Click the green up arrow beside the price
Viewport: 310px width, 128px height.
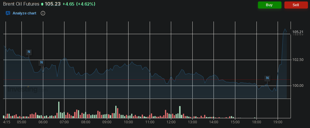42,4
